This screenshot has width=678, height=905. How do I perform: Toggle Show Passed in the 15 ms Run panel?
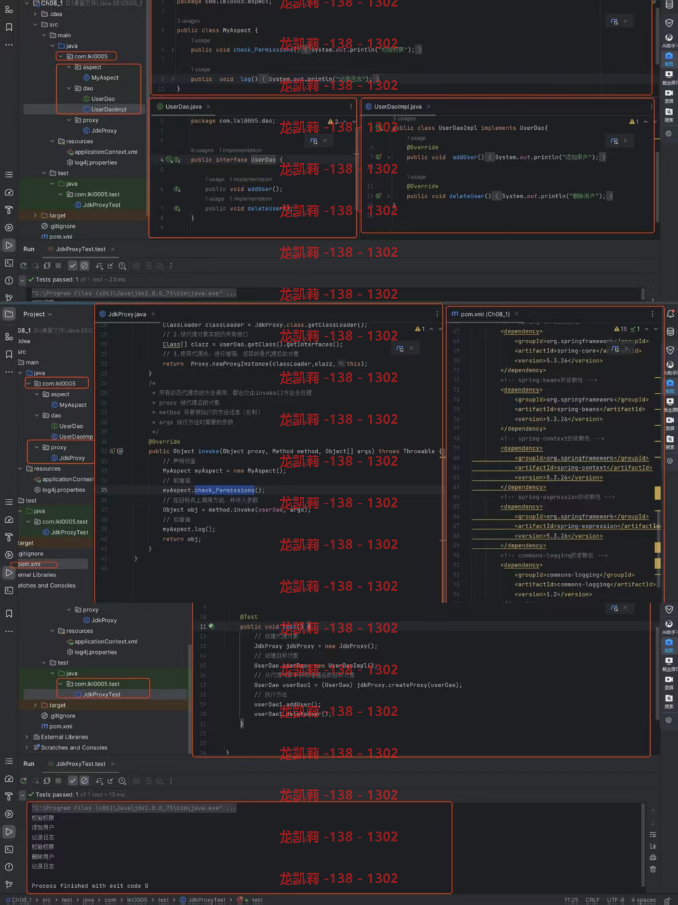73,781
